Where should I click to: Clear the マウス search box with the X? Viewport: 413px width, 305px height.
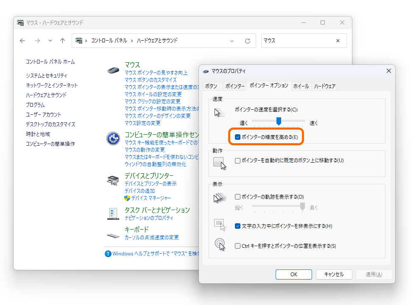pyautogui.click(x=338, y=41)
